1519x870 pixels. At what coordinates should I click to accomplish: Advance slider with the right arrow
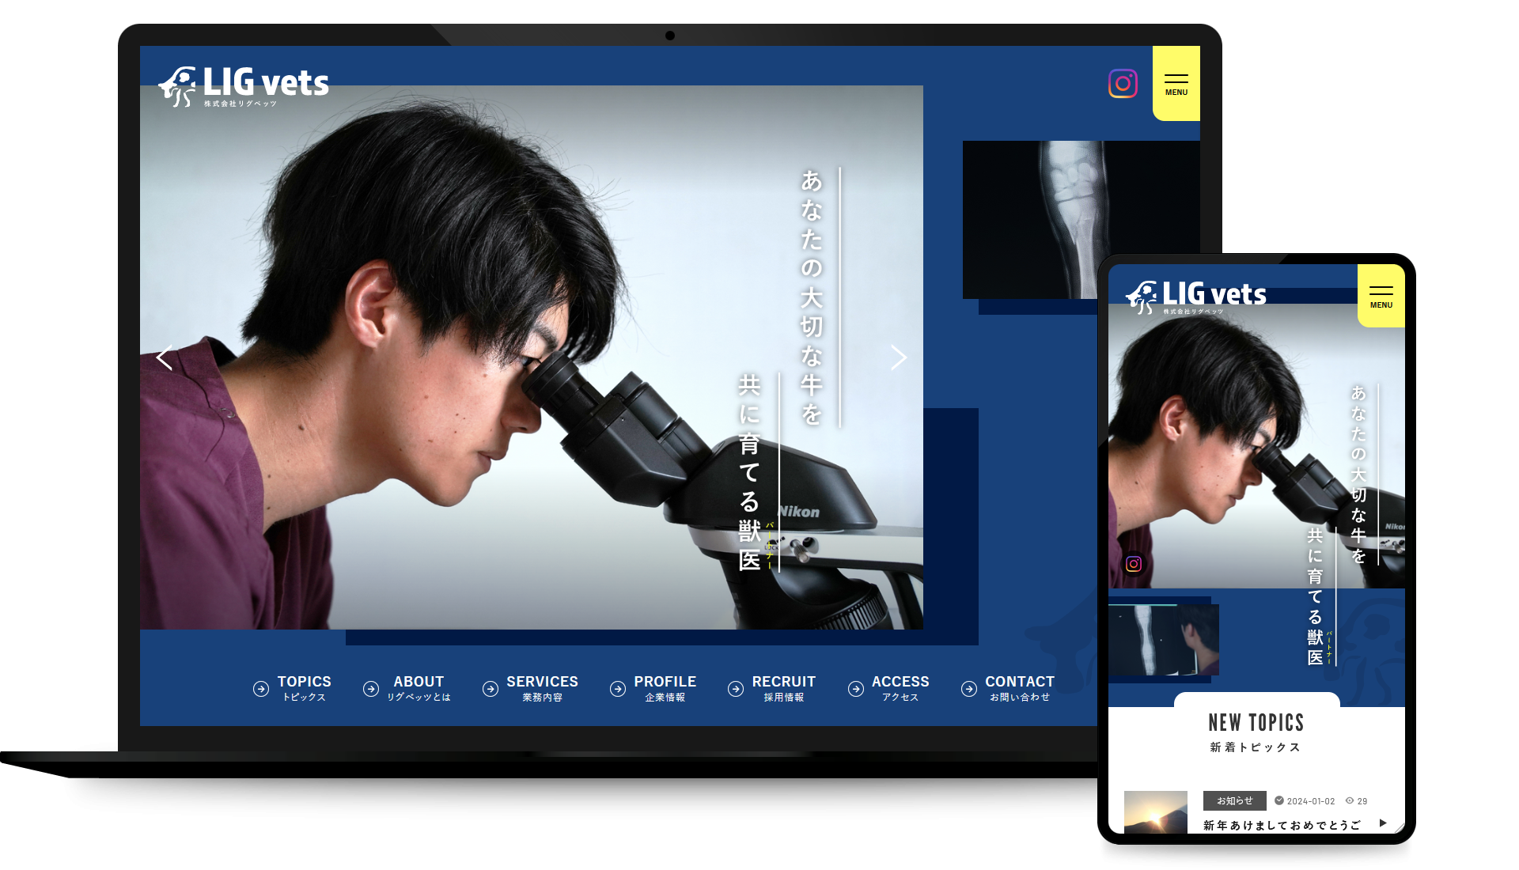[x=899, y=357]
